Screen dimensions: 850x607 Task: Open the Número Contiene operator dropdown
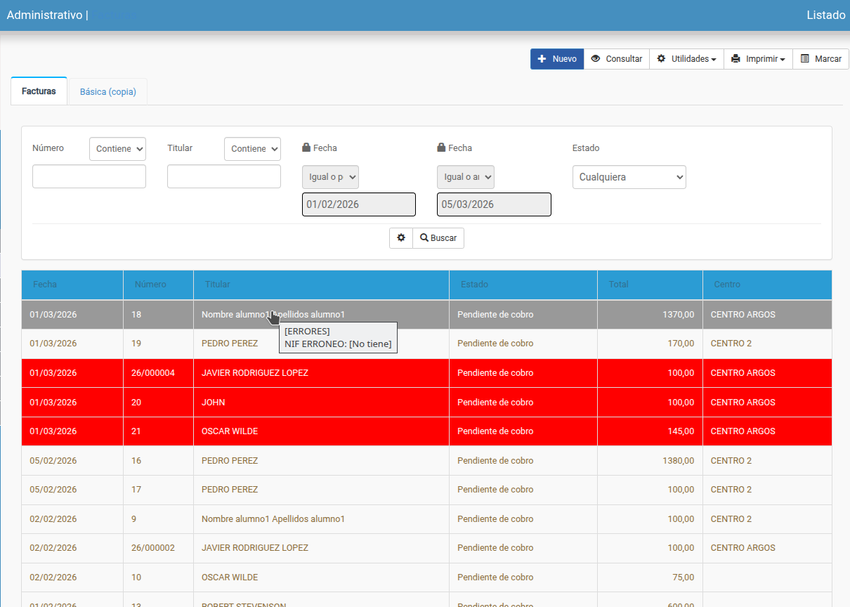tap(117, 149)
